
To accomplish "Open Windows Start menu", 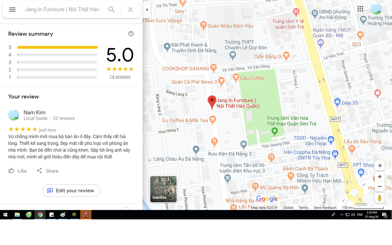I will click(5, 215).
